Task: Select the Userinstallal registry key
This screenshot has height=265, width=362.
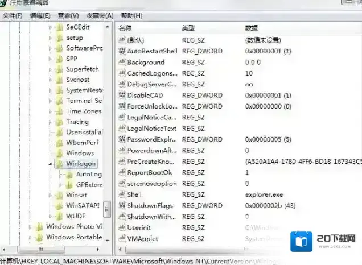Action: click(84, 132)
